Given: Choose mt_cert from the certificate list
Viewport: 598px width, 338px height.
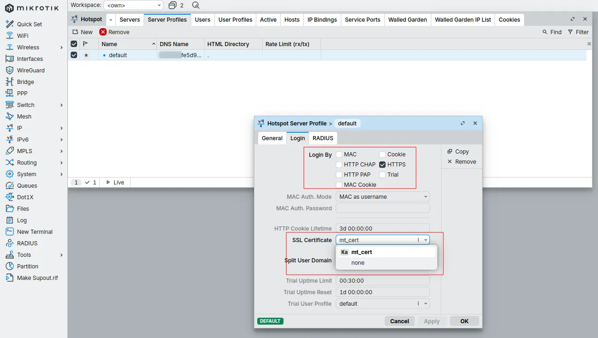Looking at the screenshot, I should (387, 252).
